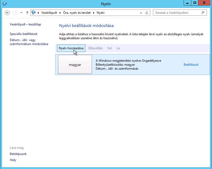
Task: Click the Nyelv hozzáadása button
Action: (x=71, y=48)
